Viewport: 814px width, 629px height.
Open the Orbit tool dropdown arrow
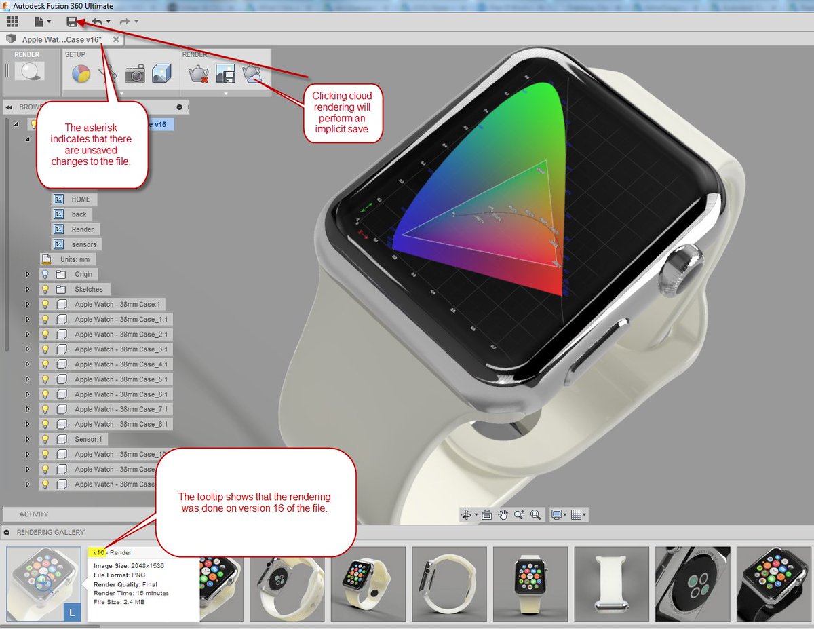[476, 515]
